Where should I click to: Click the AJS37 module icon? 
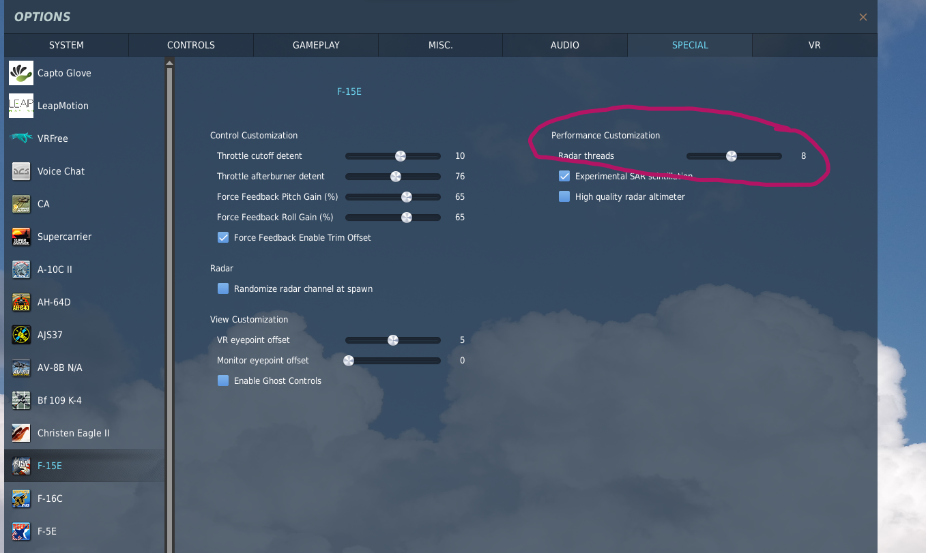click(x=21, y=335)
